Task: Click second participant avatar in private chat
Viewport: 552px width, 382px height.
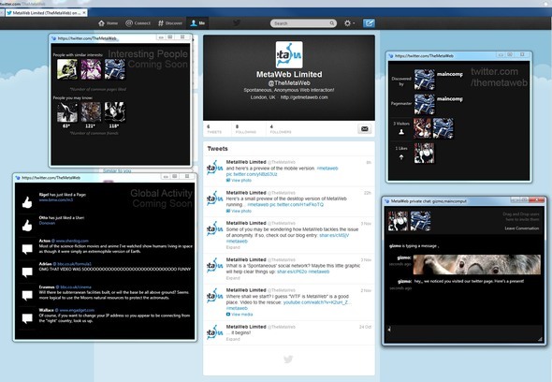Action: tap(420, 221)
